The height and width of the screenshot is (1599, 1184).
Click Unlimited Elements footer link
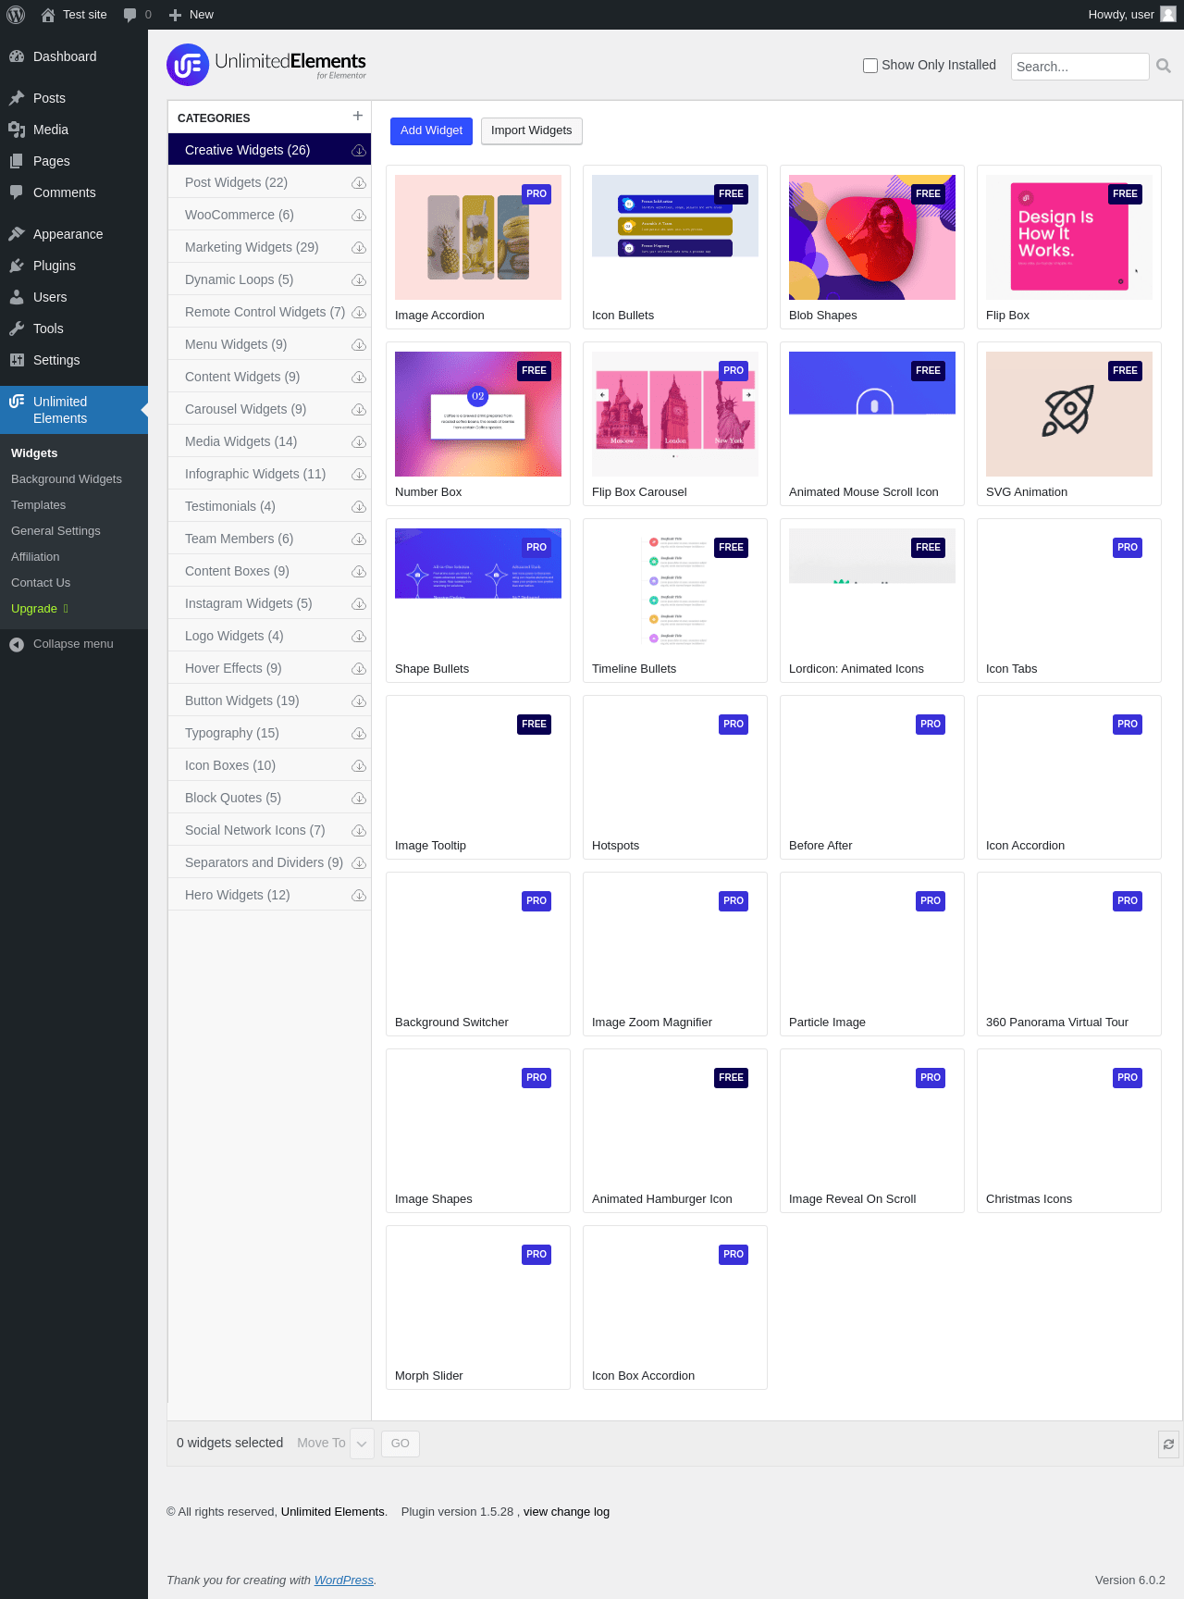[333, 1512]
